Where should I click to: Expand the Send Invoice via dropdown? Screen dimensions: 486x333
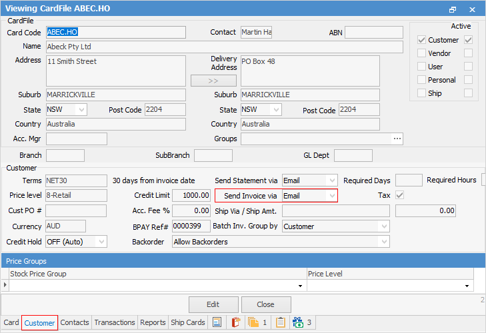click(332, 196)
